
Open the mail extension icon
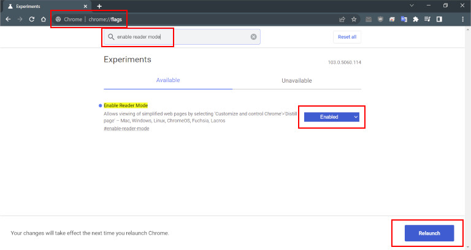(369, 19)
